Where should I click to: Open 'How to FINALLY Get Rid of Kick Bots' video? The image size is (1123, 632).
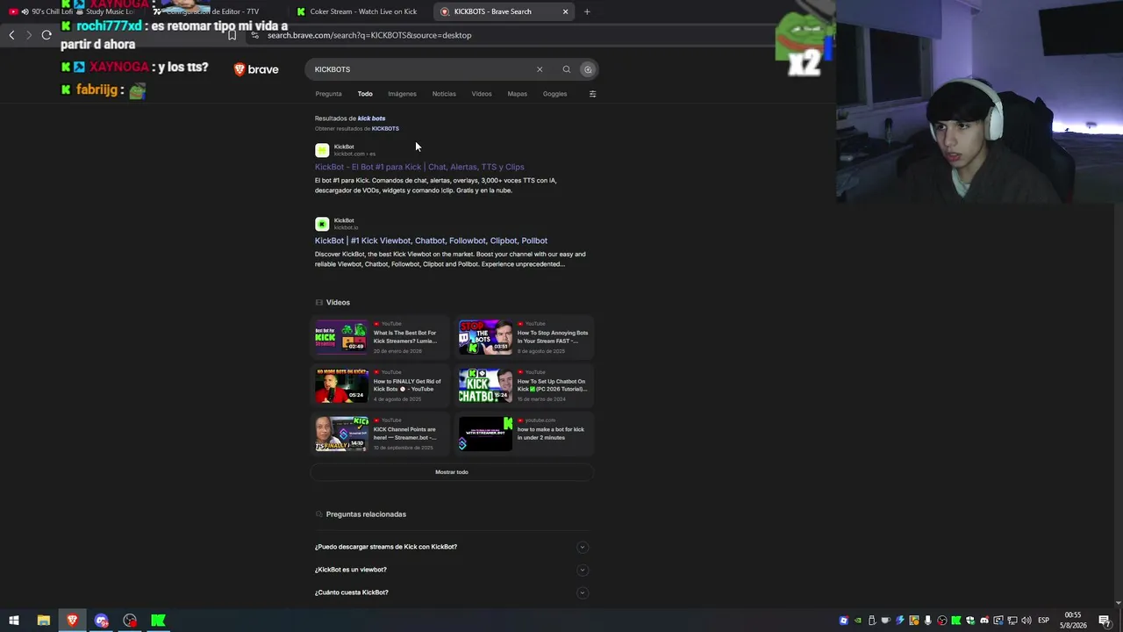[407, 385]
